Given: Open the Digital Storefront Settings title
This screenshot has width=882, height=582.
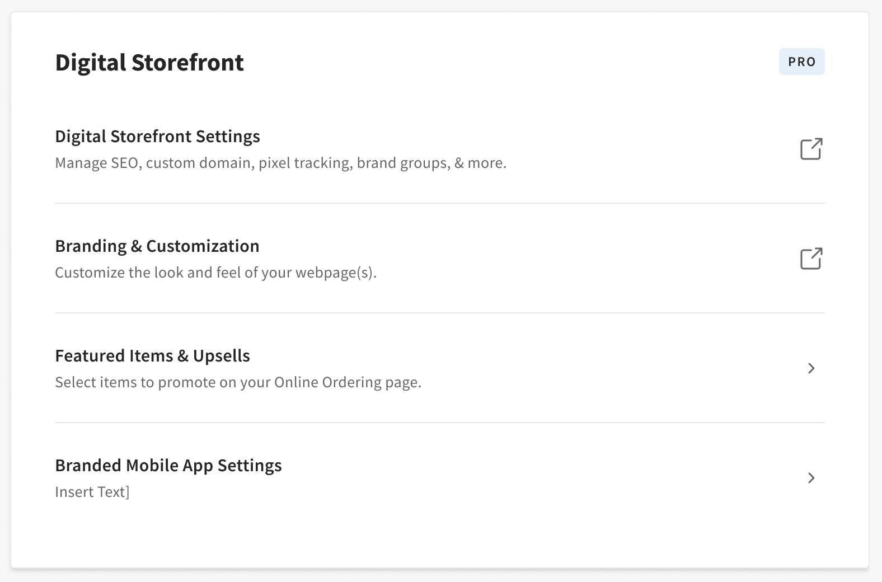Looking at the screenshot, I should pos(157,137).
